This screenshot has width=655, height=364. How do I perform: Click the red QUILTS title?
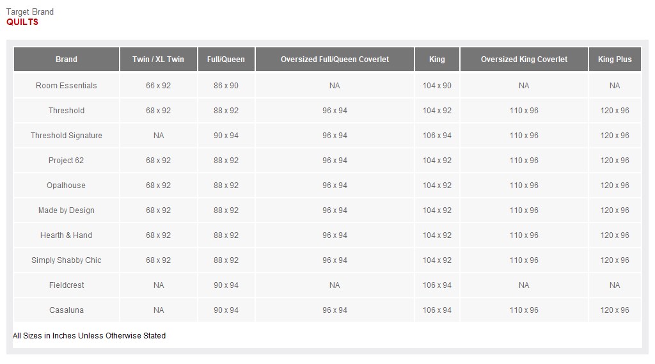tap(22, 22)
